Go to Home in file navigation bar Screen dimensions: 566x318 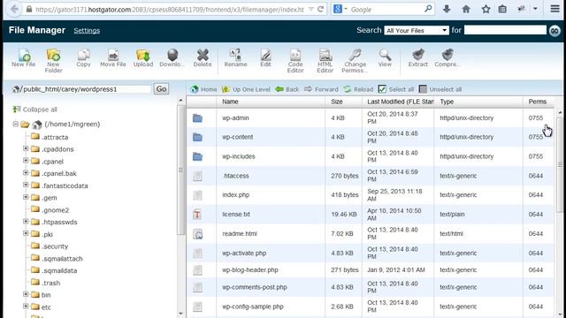click(x=204, y=89)
